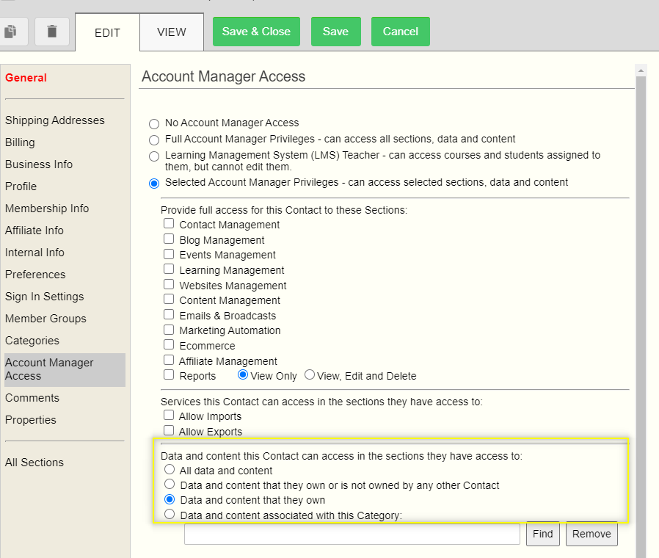Screen dimensions: 659x558
Task: Open the Sign In Settings section
Action: coord(45,297)
